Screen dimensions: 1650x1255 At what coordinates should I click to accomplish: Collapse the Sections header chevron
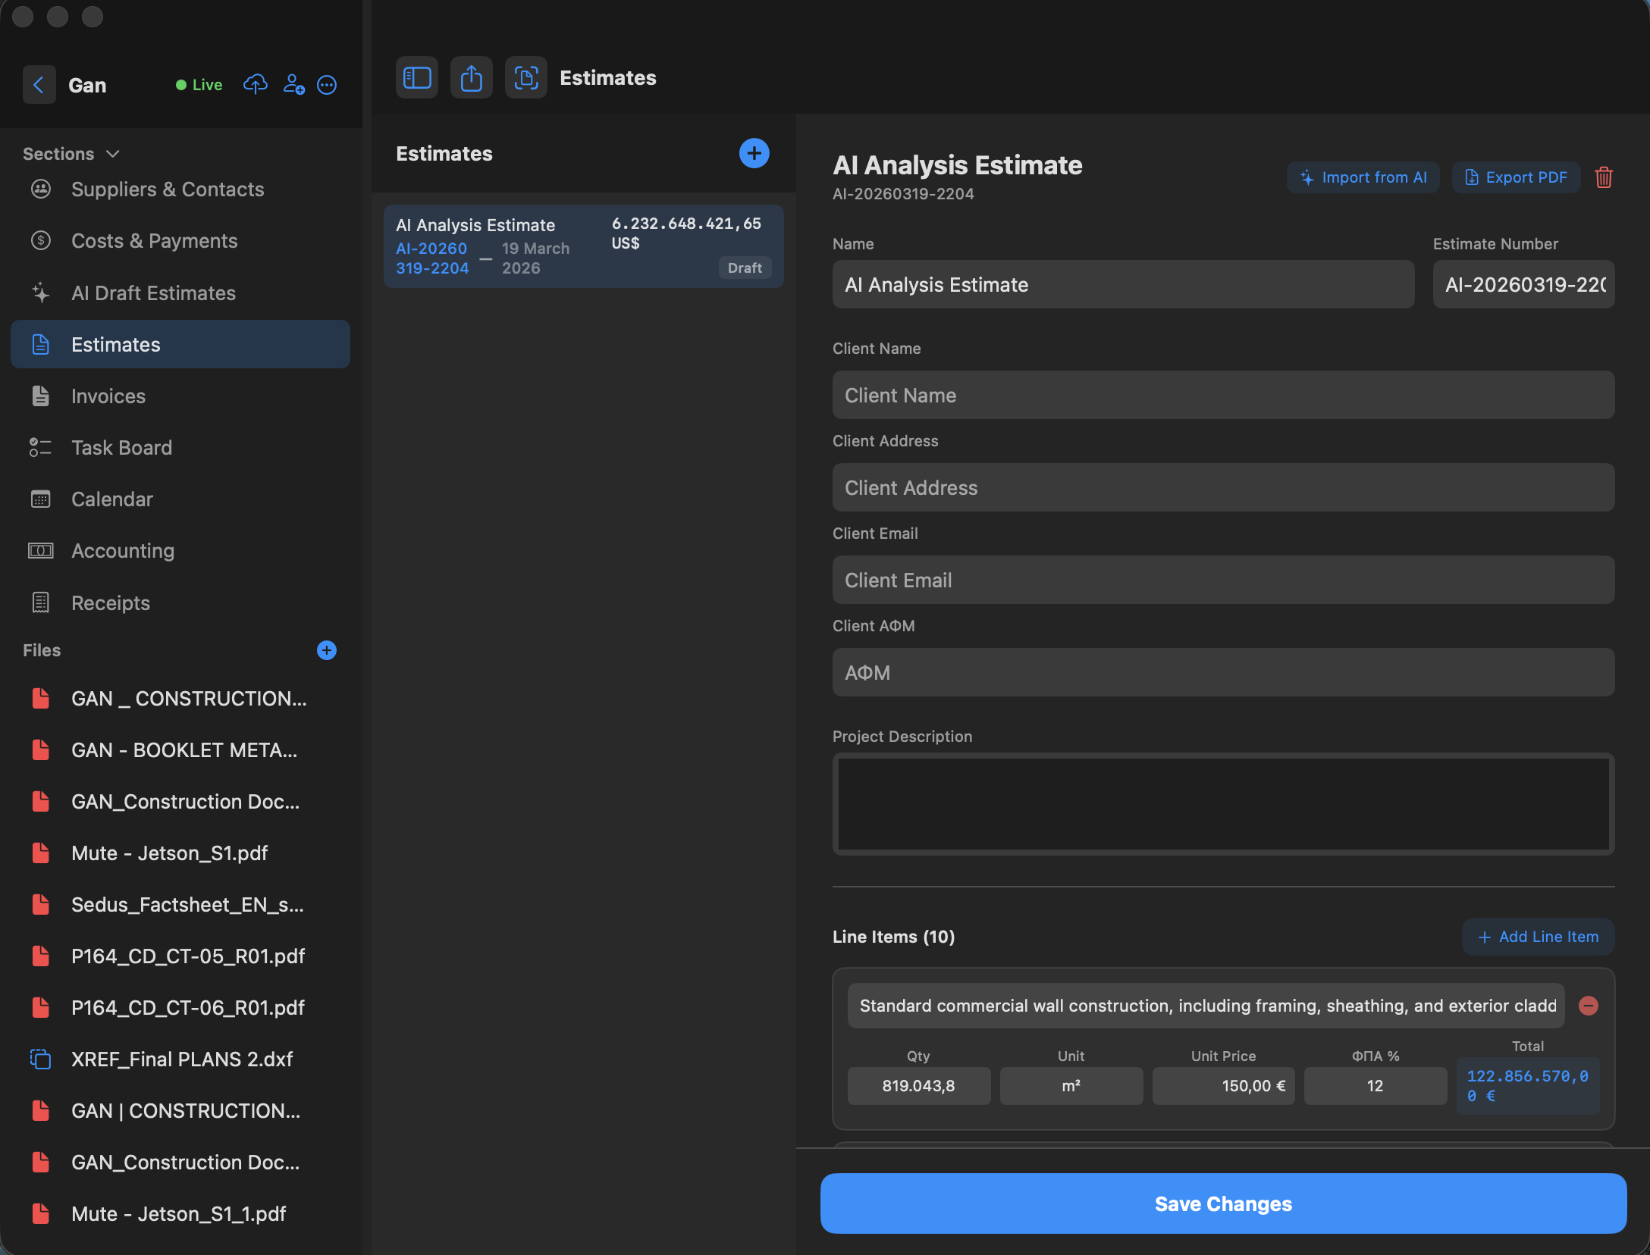[113, 154]
